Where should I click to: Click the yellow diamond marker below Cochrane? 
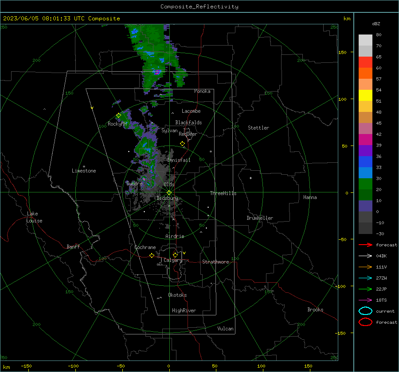tap(152, 255)
